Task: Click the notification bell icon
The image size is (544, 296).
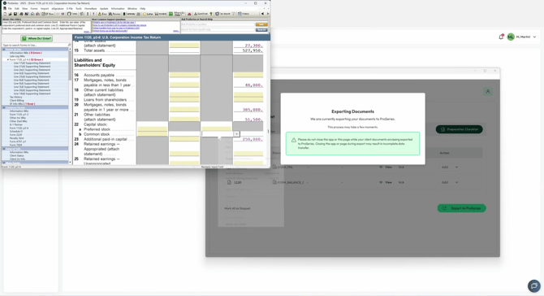Action: [x=501, y=37]
